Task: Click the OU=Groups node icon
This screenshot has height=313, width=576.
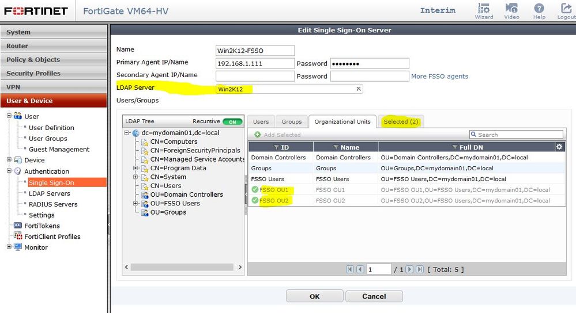Action: coord(145,212)
